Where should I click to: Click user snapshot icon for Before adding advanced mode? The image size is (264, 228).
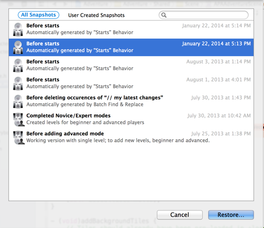(x=19, y=137)
